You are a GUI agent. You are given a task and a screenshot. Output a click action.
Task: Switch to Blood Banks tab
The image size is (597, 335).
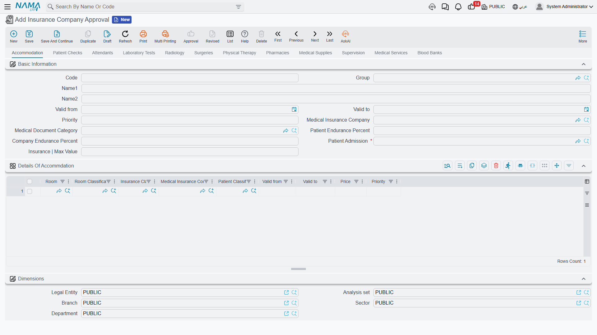coord(429,53)
